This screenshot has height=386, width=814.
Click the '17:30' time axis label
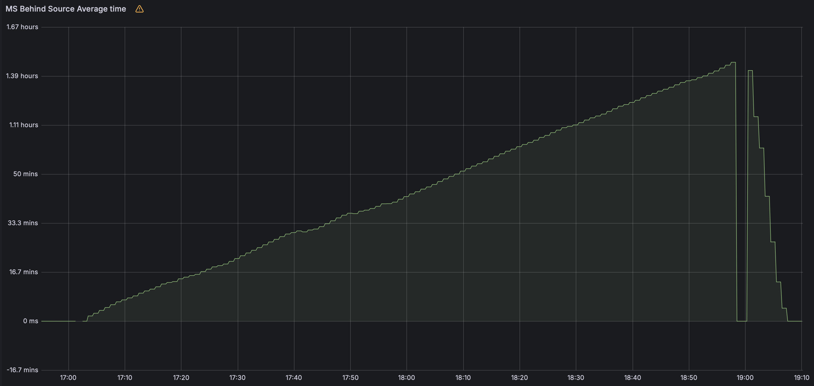[237, 377]
